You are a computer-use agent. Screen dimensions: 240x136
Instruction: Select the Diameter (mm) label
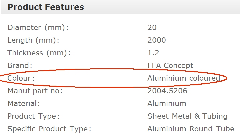click(38, 28)
